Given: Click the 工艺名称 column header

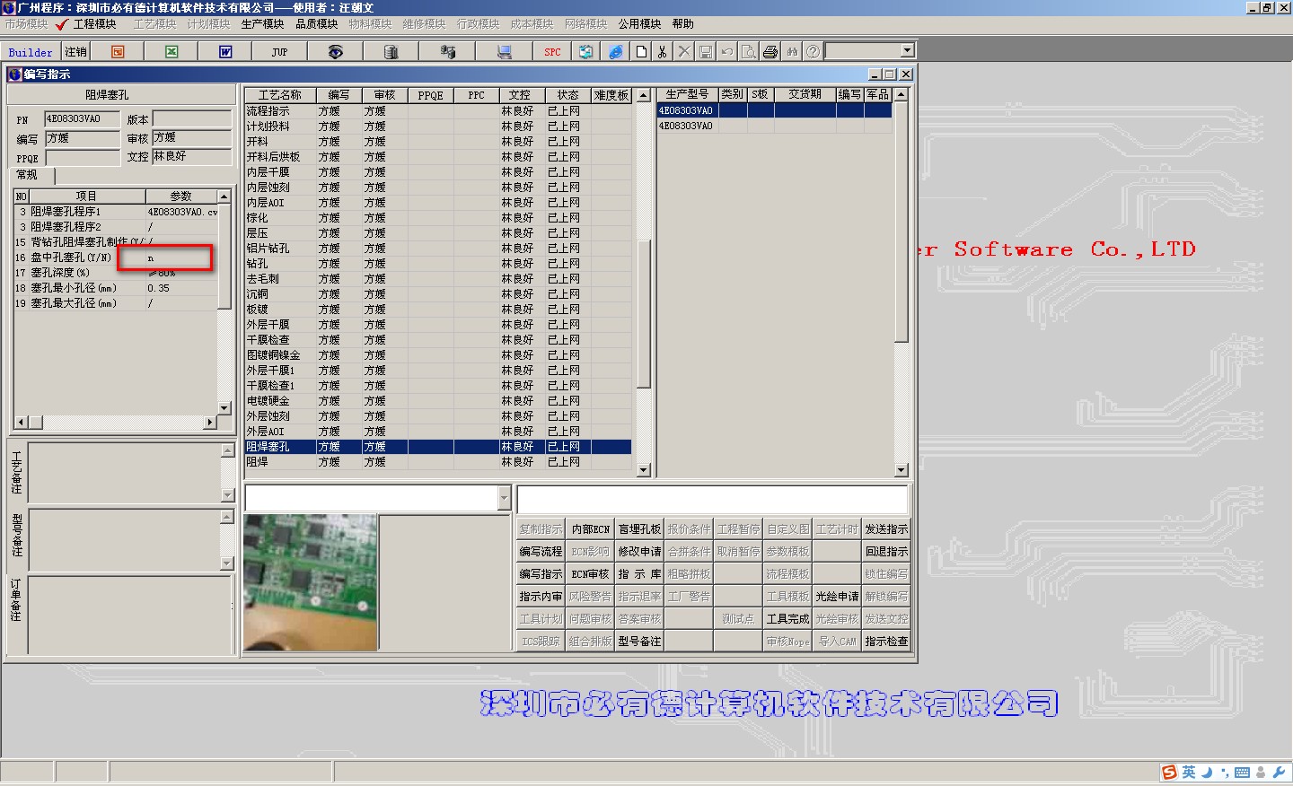Looking at the screenshot, I should [280, 95].
